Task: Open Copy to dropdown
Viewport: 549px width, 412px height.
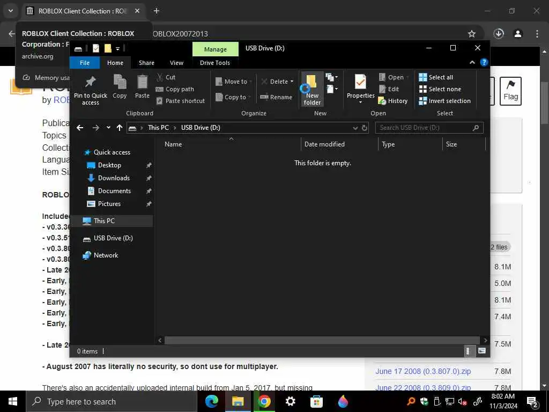Action: [234, 97]
